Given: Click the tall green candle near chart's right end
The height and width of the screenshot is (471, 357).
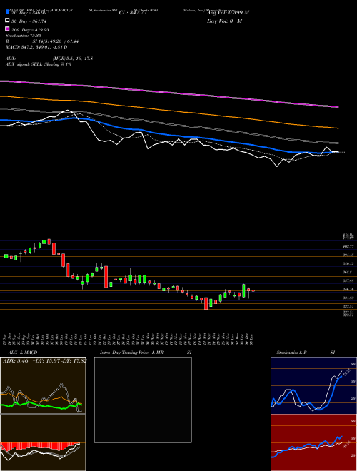Looking at the screenshot, I should [x=243, y=290].
